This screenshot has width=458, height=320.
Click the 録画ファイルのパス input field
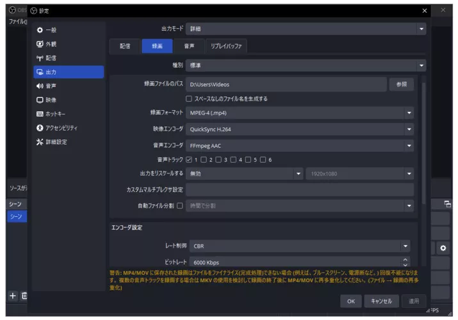(x=286, y=84)
